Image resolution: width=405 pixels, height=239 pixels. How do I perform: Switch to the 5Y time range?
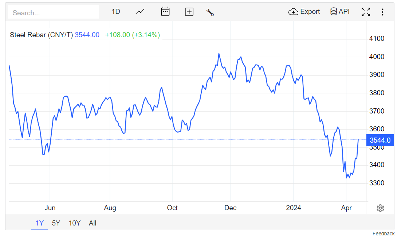click(56, 223)
